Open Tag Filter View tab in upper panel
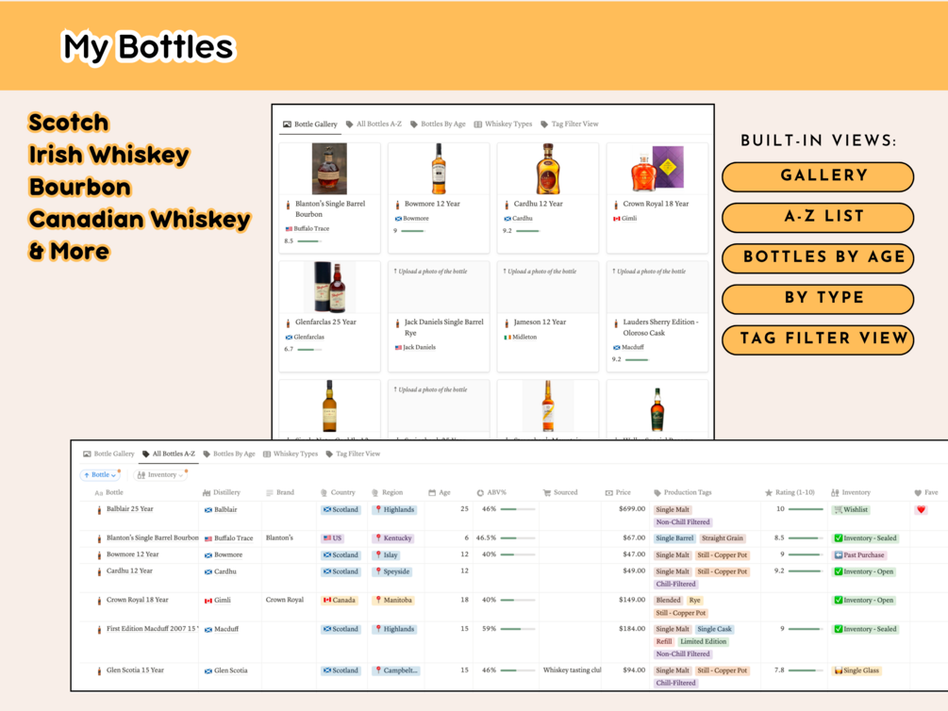This screenshot has height=711, width=948. coord(570,124)
